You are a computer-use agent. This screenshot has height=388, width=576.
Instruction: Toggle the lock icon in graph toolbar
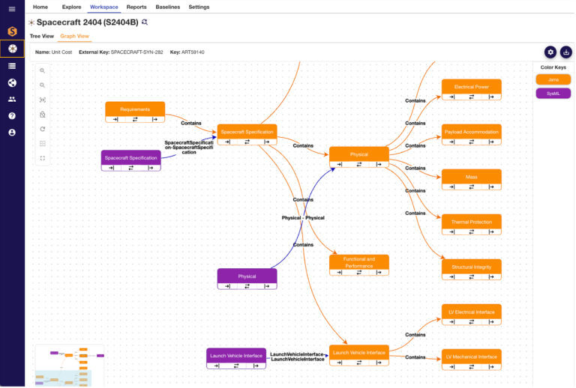(43, 115)
